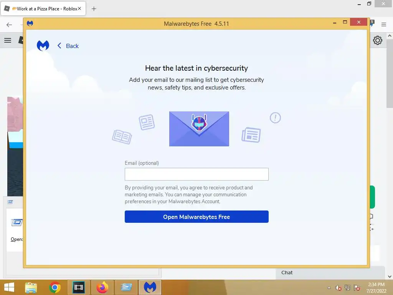Viewport: 393px width, 295px height.
Task: Minimize the Malwarebytes Free window
Action: click(x=335, y=23)
